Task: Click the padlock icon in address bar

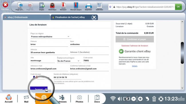Action: (114, 7)
